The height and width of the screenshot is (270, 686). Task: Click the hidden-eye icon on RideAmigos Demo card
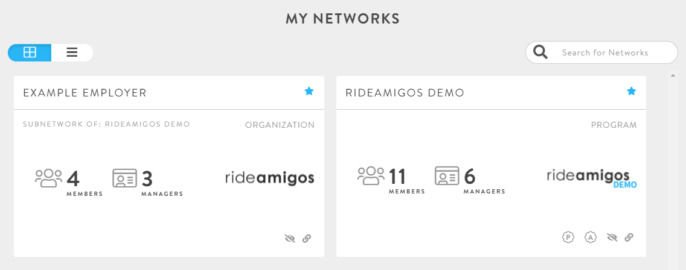click(x=612, y=237)
